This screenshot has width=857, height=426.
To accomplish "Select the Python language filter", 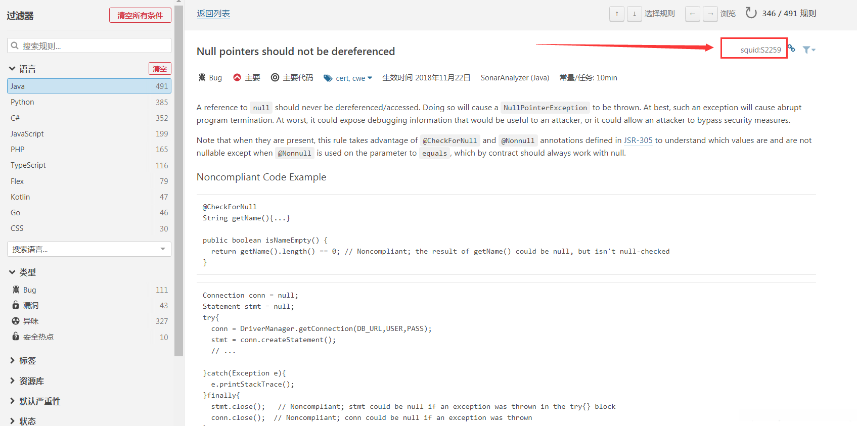I will (89, 102).
